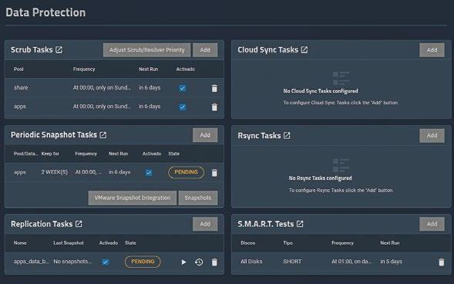Click S.M.A.R.T. Discos column header
This screenshot has width=454, height=284.
click(248, 243)
